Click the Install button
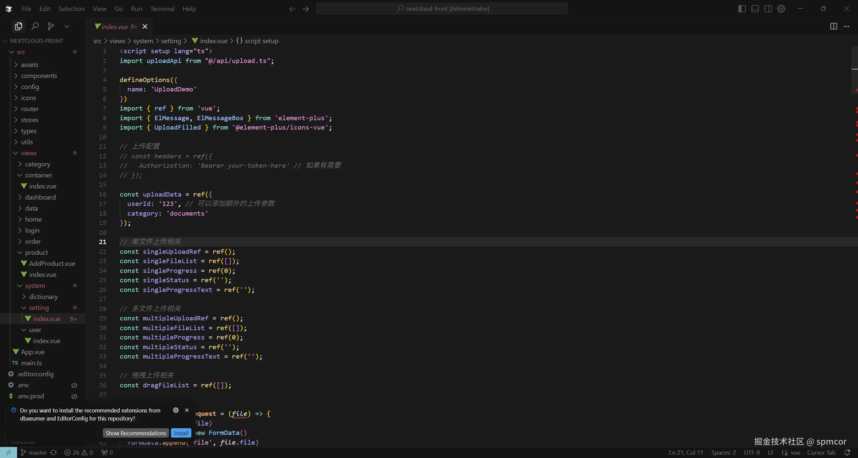This screenshot has width=858, height=458. [181, 433]
